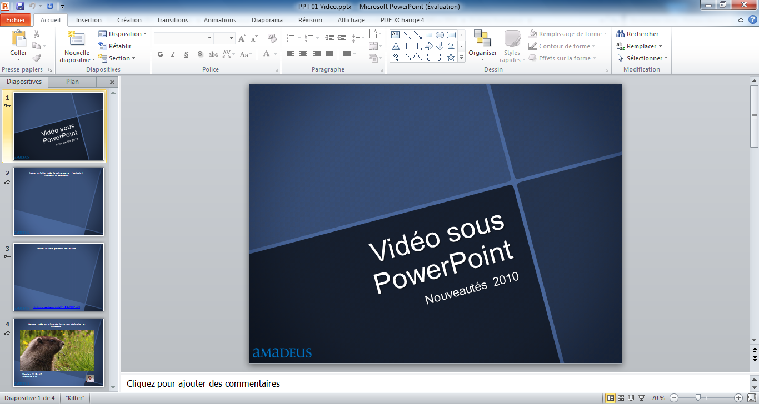Image resolution: width=759 pixels, height=404 pixels.
Task: Toggle strikethrough formatting
Action: click(213, 54)
